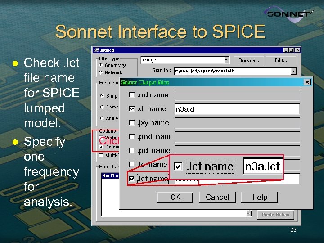Tick the .pd name checkbox
Screen dimensions: 324x243
[131, 150]
